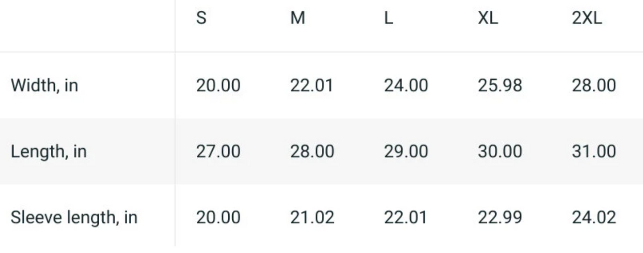Viewport: 643px width, 253px height.
Task: Click the 'Width, in' row label
Action: 44,85
